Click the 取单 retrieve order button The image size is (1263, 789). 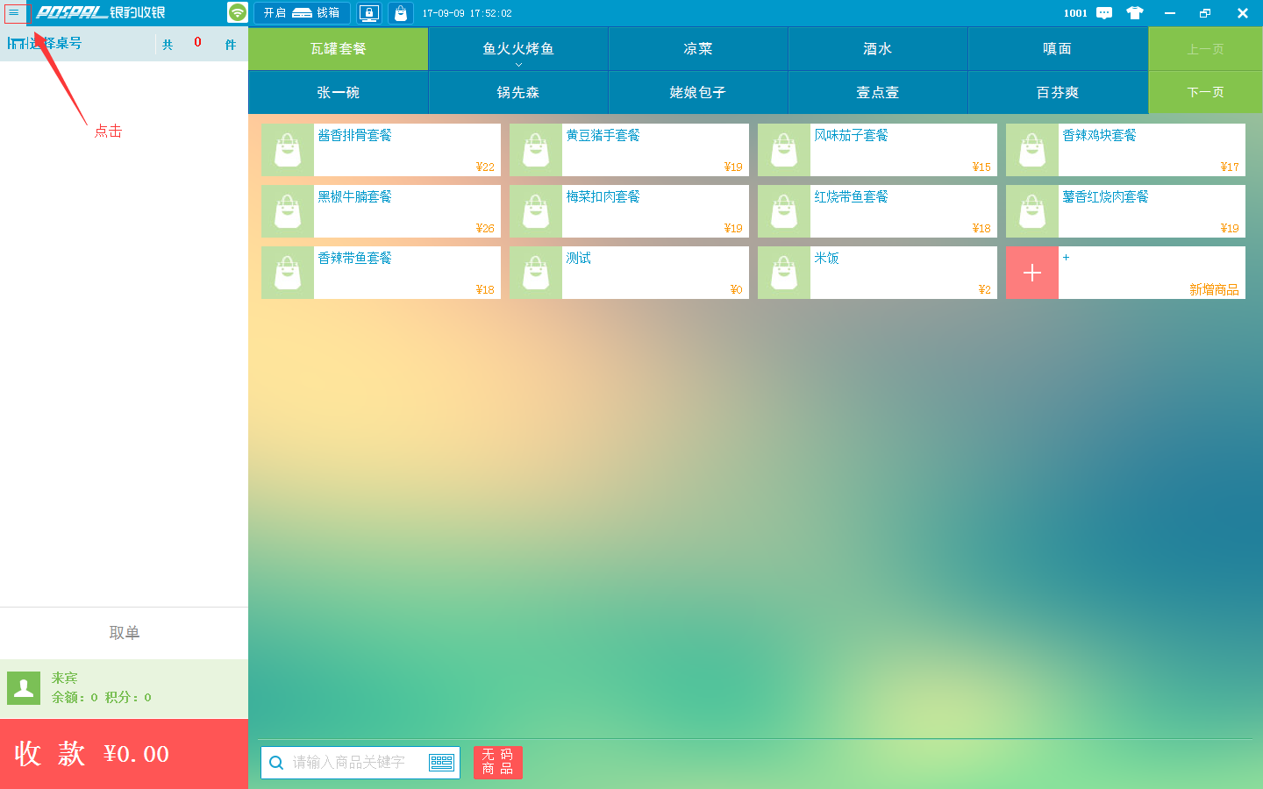[x=124, y=633]
